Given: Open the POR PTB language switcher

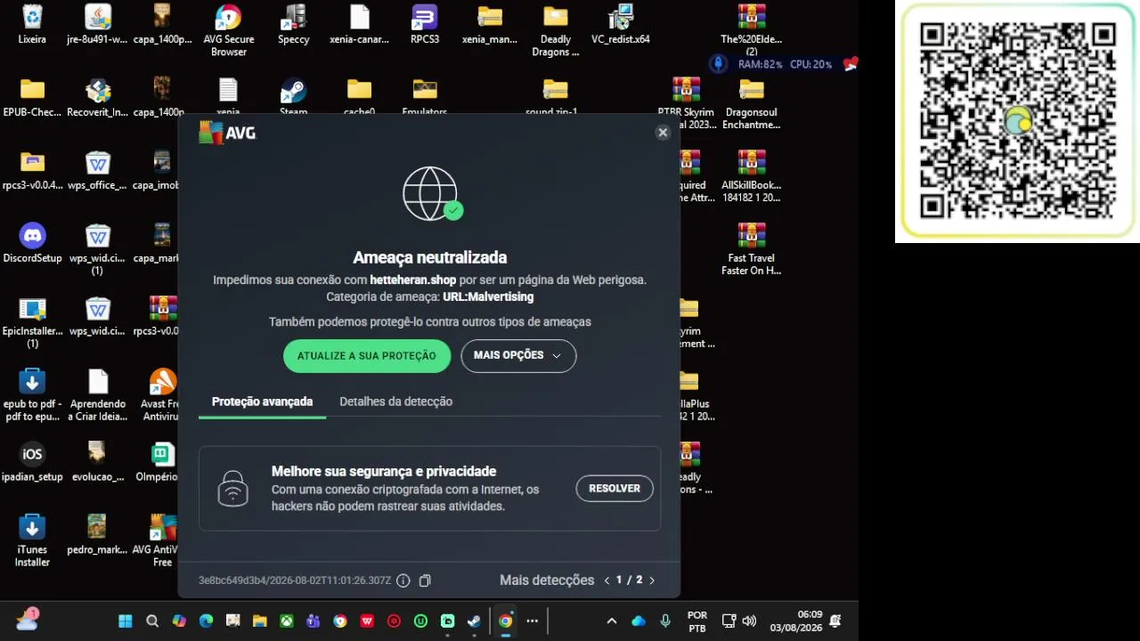Looking at the screenshot, I should [x=697, y=621].
